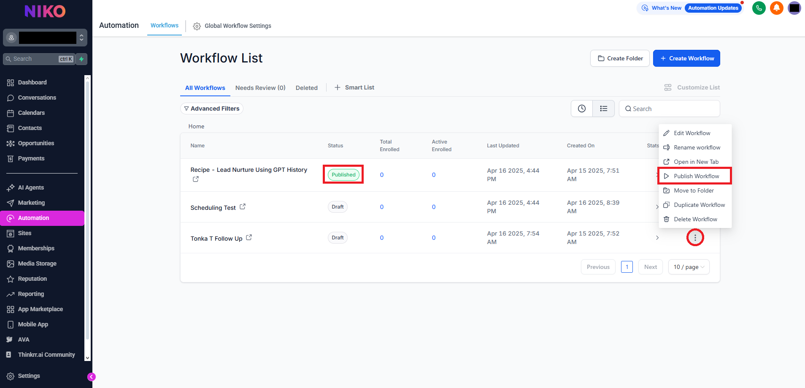Screen dimensions: 805x388
Task: Expand stats chevron for Tonka T Follow Up
Action: (x=657, y=238)
